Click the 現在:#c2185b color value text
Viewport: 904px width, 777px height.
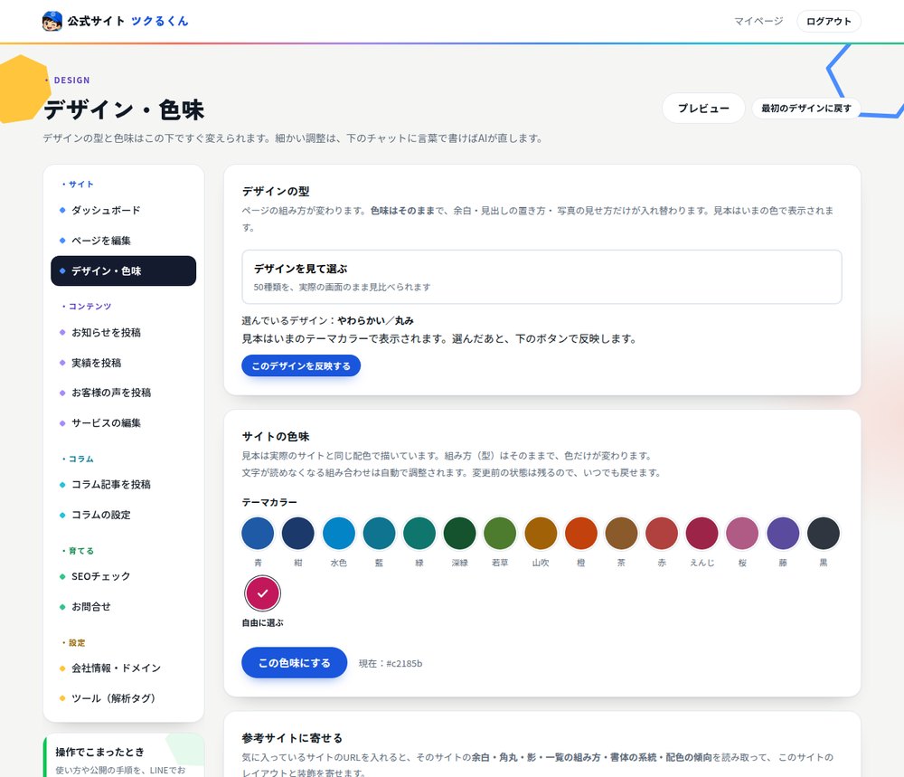point(391,663)
